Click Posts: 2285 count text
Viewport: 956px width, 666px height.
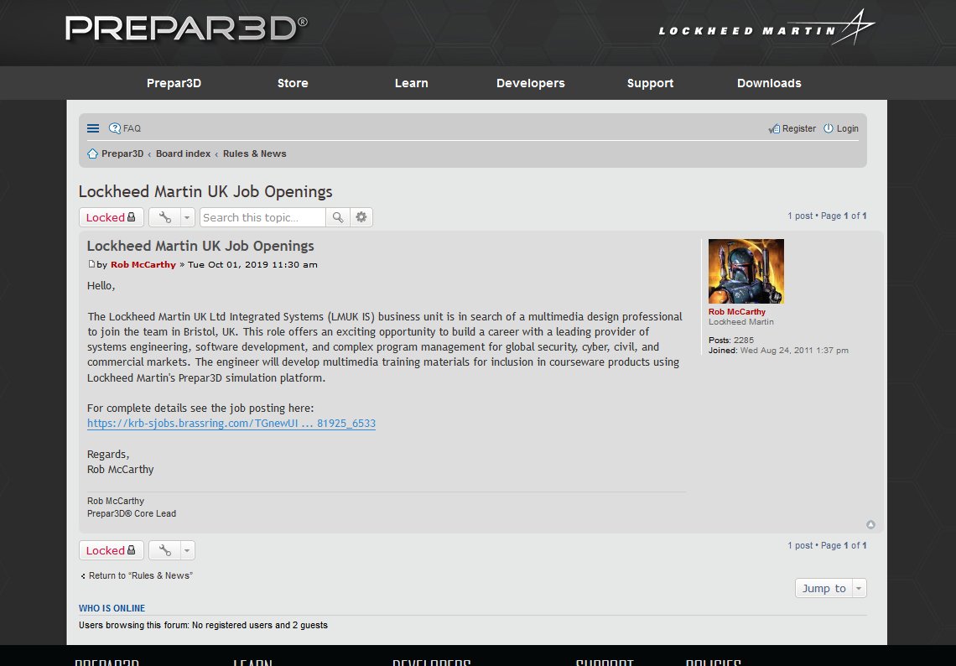point(731,341)
